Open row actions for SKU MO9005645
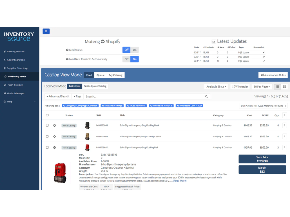Image resolution: width=290 pixels, height=217 pixels. [x=285, y=148]
